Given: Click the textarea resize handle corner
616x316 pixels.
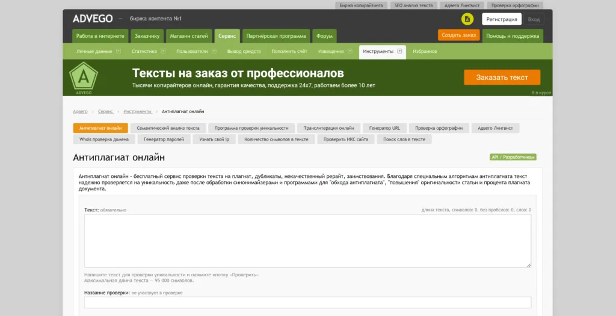Looking at the screenshot, I should pyautogui.click(x=529, y=266).
